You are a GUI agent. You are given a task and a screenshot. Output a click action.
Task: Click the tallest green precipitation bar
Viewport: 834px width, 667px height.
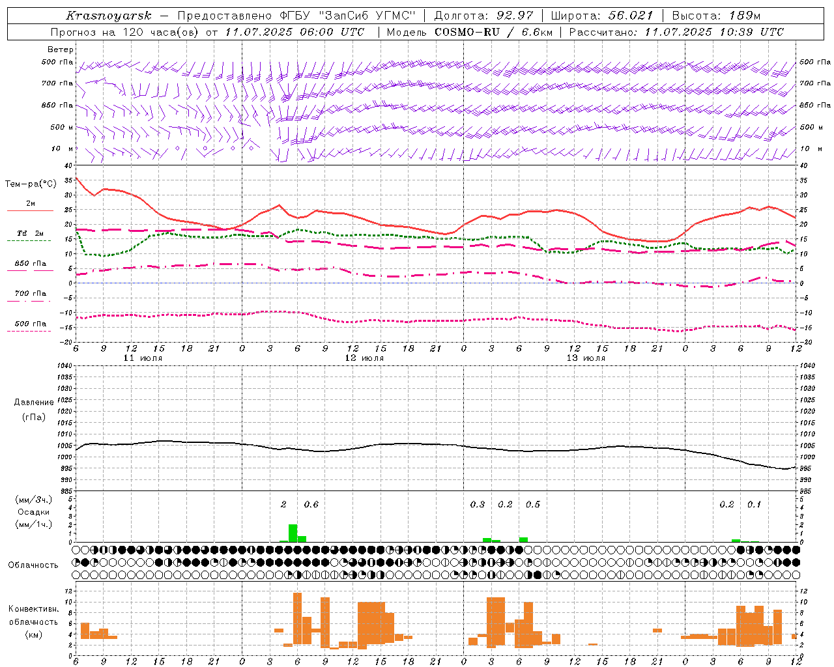click(293, 533)
